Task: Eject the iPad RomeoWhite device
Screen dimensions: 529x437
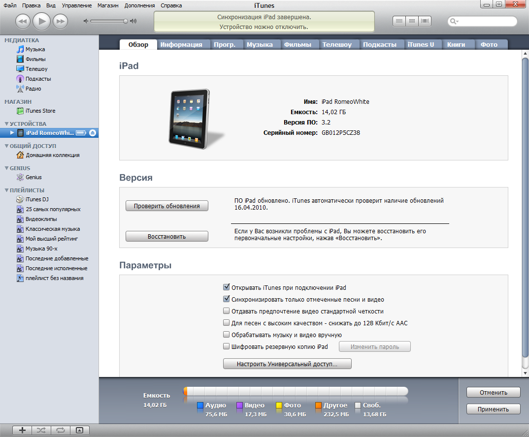Action: (x=93, y=133)
